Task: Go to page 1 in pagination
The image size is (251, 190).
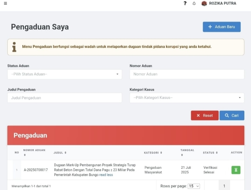Action: (x=224, y=186)
